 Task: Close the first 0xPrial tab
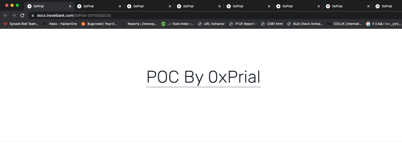[x=70, y=6]
